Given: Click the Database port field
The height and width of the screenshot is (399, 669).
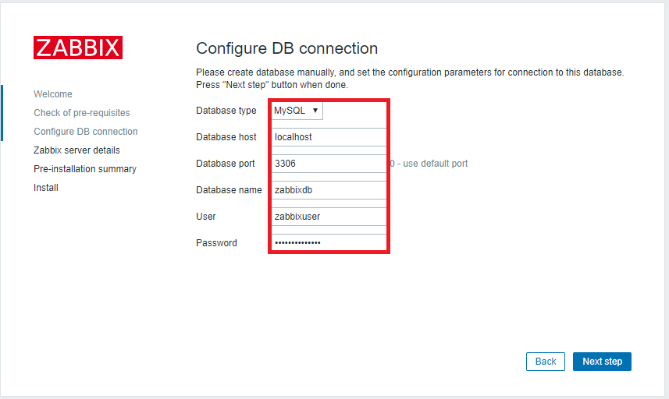Looking at the screenshot, I should 329,164.
